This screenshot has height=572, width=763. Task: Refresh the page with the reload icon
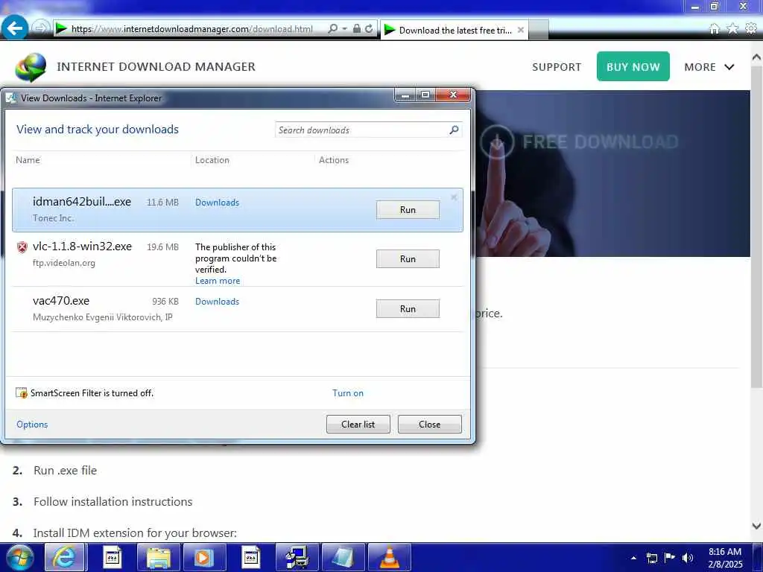370,29
